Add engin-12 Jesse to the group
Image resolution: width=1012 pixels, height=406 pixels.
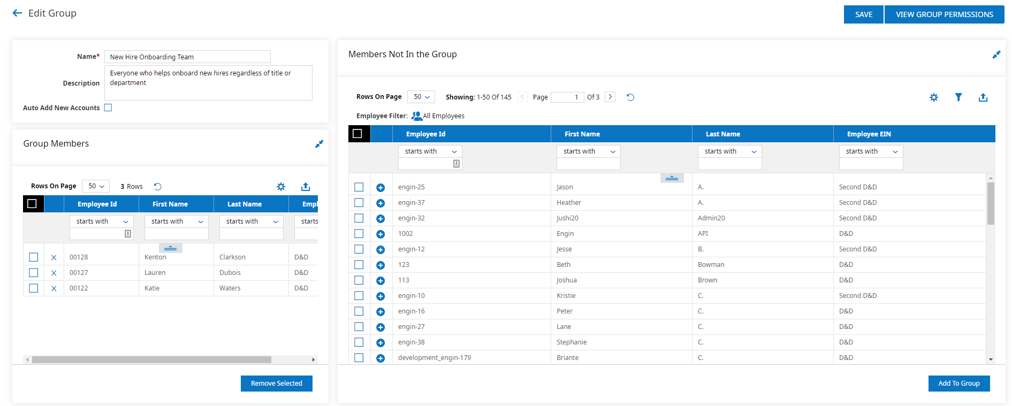(381, 249)
